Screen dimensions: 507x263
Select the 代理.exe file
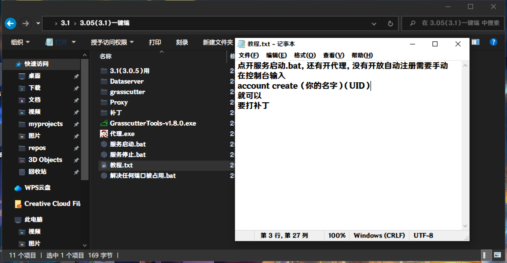pyautogui.click(x=122, y=134)
